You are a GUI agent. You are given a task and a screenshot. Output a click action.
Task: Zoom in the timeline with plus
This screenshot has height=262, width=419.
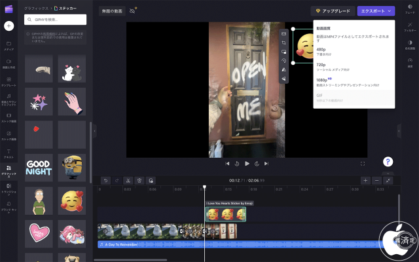pyautogui.click(x=365, y=180)
